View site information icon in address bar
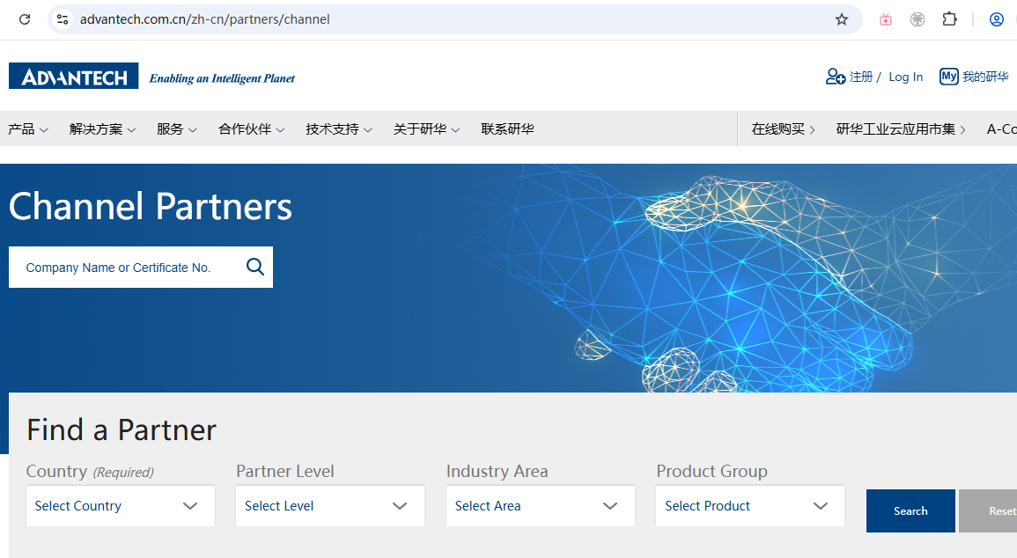 [62, 19]
